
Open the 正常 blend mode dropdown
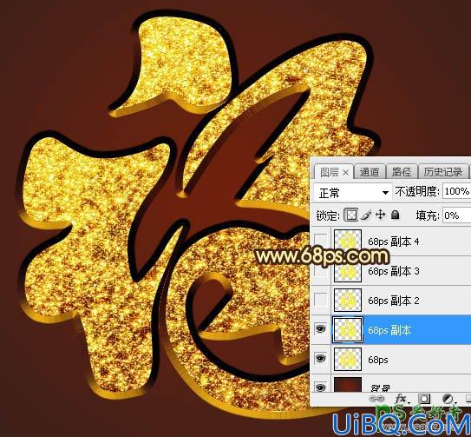[353, 192]
